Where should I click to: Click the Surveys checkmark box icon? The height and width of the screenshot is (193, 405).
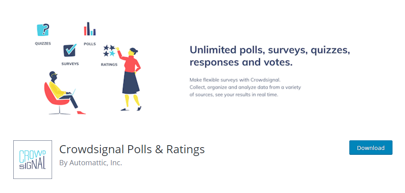[x=70, y=50]
